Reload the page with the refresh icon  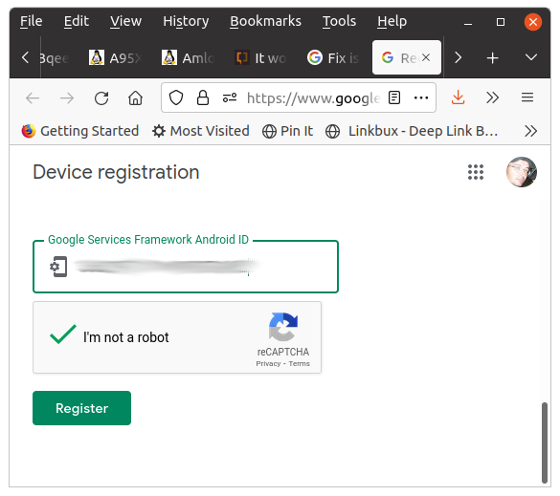pos(101,98)
